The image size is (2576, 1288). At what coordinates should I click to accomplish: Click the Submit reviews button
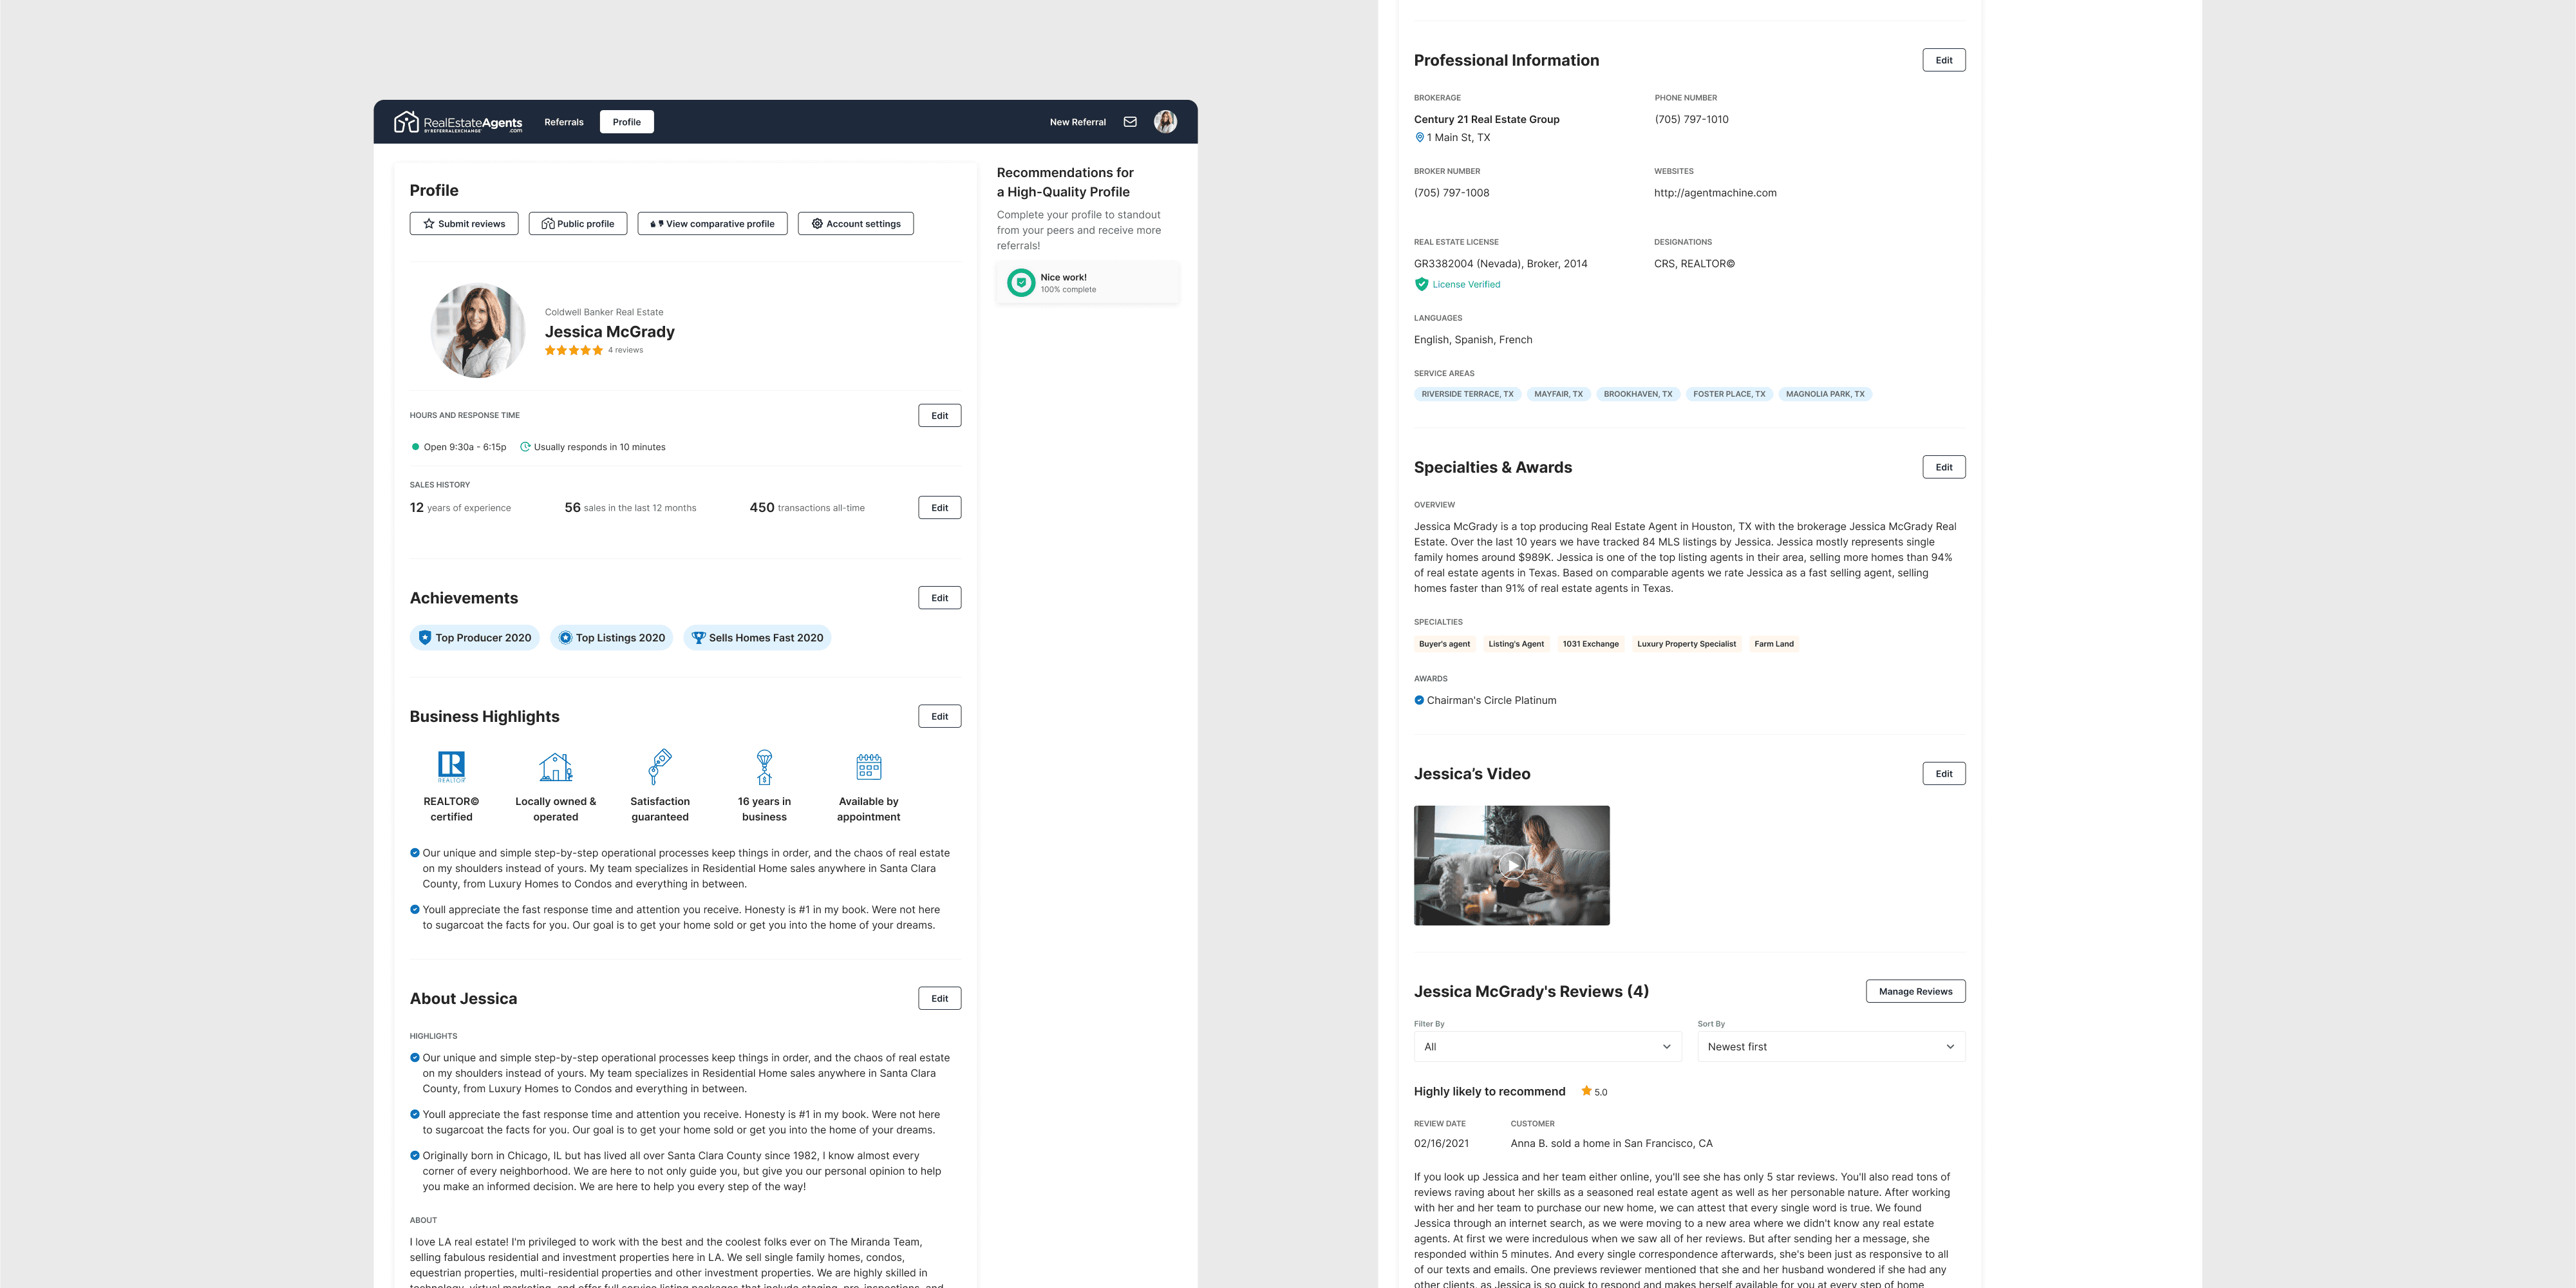pos(464,224)
